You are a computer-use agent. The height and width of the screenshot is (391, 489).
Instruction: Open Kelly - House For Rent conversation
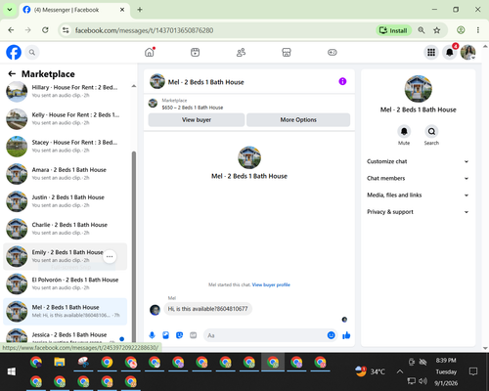(66, 119)
